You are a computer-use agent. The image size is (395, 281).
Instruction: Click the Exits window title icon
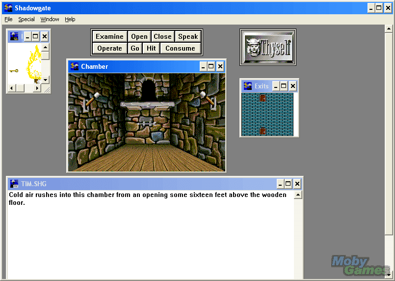[248, 86]
